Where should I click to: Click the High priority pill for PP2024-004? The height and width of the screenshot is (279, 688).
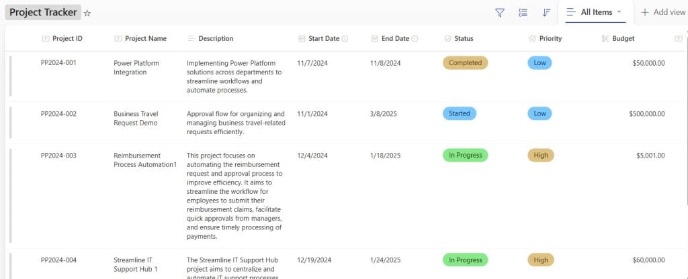pyautogui.click(x=541, y=260)
